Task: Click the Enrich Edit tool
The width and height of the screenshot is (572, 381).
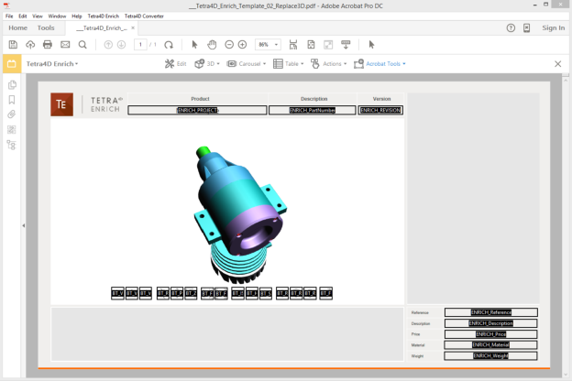Action: (175, 64)
